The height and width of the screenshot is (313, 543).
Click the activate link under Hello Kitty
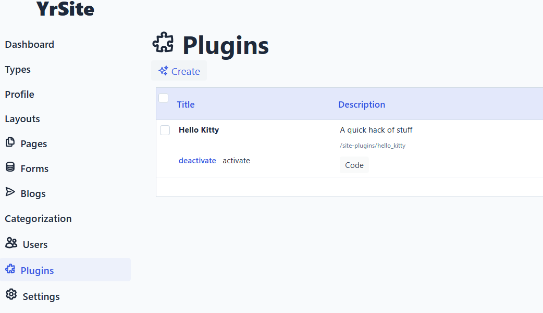pyautogui.click(x=236, y=161)
